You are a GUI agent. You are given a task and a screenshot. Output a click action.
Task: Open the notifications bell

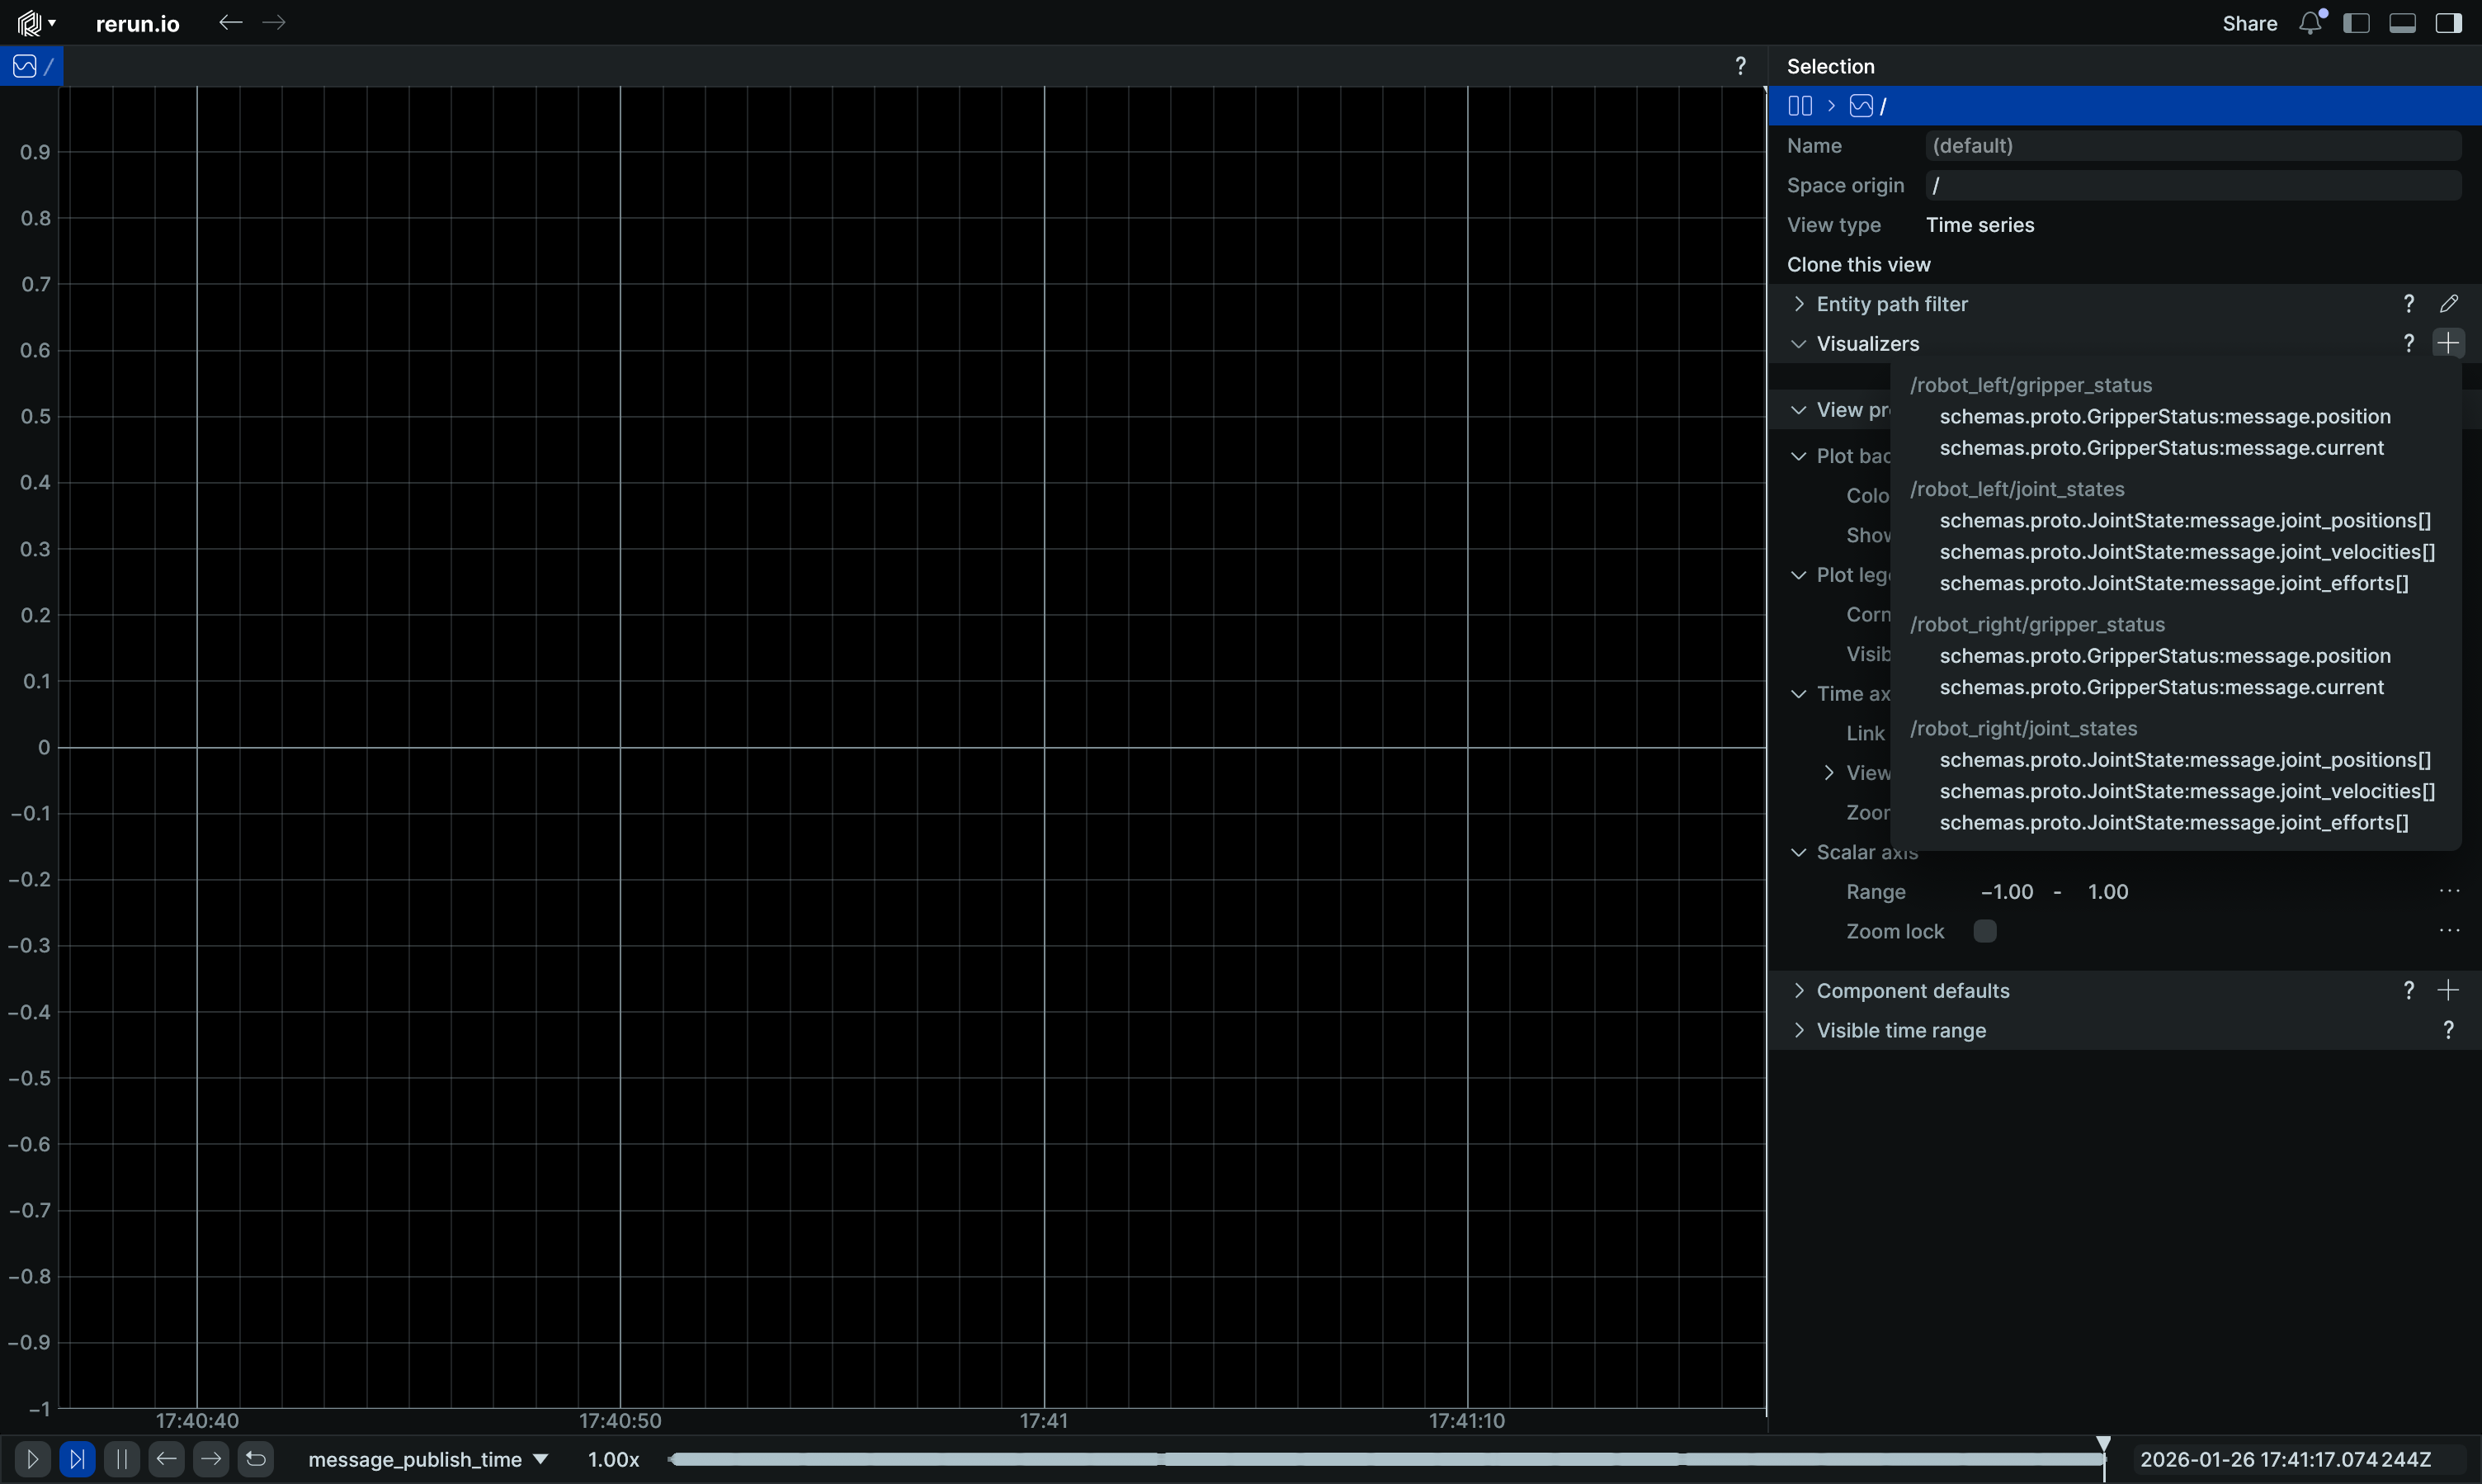click(2310, 23)
